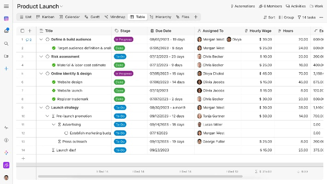Click the add-row plus below row 14
This screenshot has width=327, height=184.
23,158
